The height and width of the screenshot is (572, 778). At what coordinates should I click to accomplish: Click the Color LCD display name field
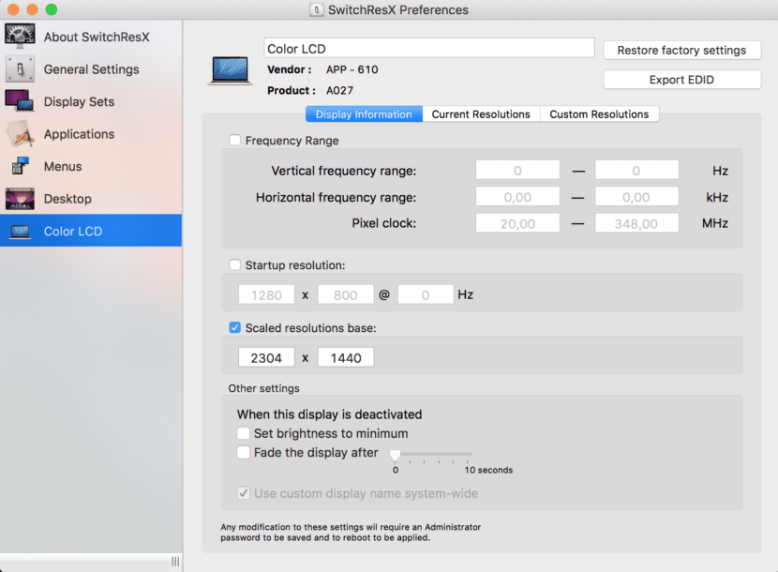tap(428, 49)
